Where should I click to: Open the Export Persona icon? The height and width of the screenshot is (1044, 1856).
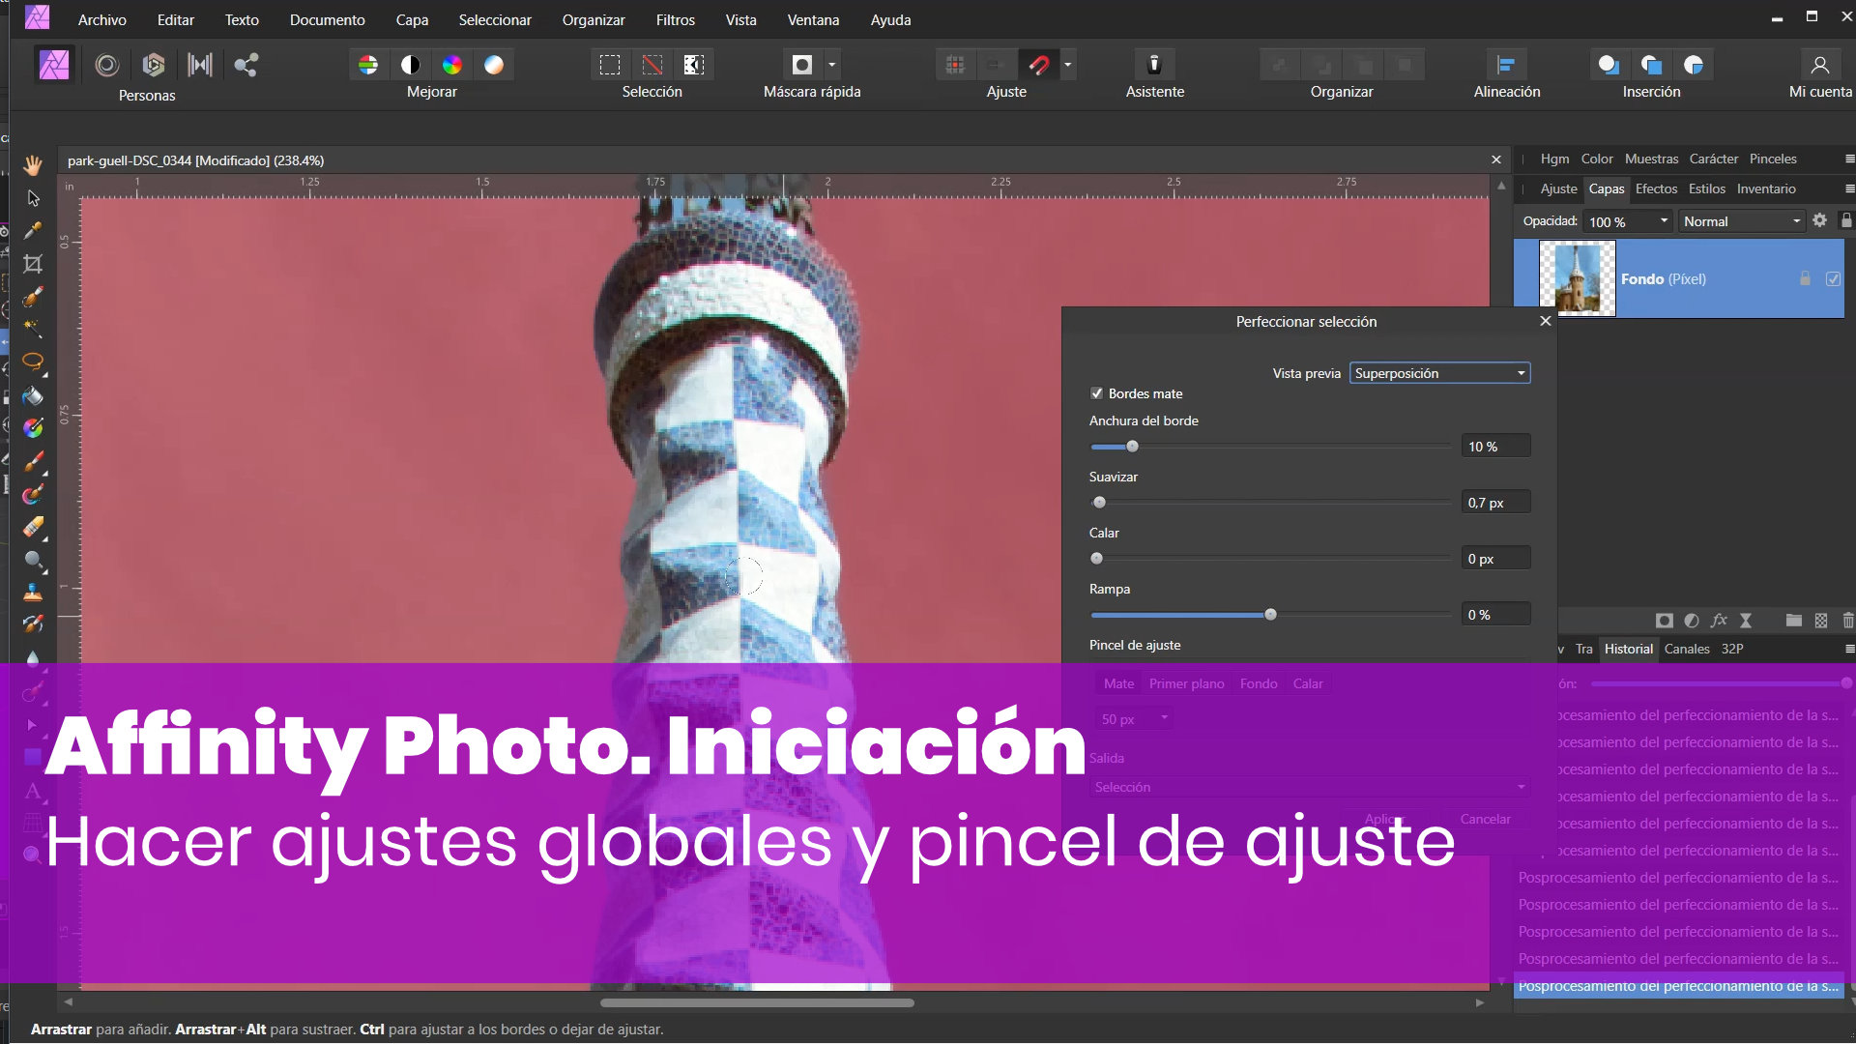point(246,65)
